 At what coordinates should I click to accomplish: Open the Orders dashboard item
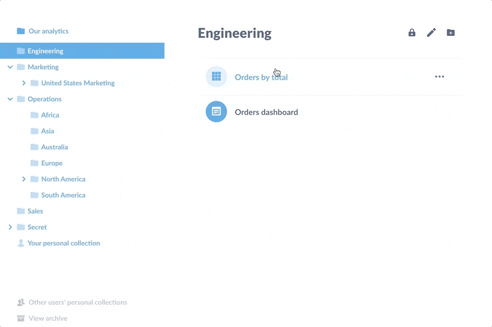(x=266, y=112)
